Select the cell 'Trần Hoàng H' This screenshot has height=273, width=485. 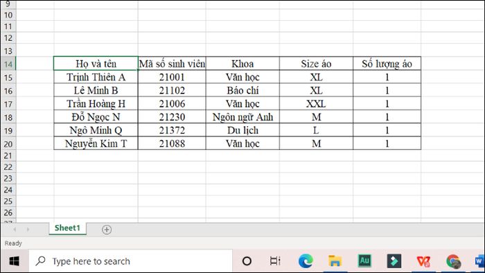tap(96, 103)
